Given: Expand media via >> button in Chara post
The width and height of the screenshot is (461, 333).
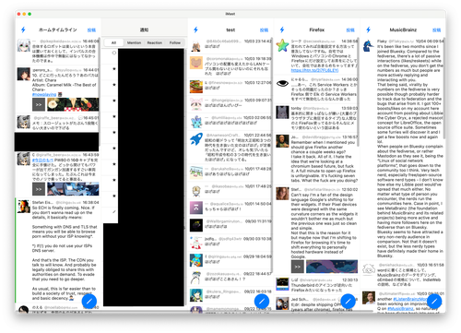Looking at the screenshot, I should (x=39, y=104).
